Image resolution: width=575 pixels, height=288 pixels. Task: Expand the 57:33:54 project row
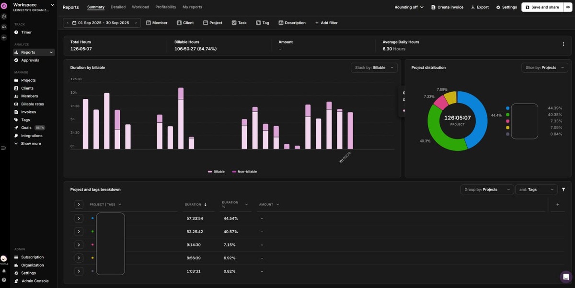[x=79, y=218]
